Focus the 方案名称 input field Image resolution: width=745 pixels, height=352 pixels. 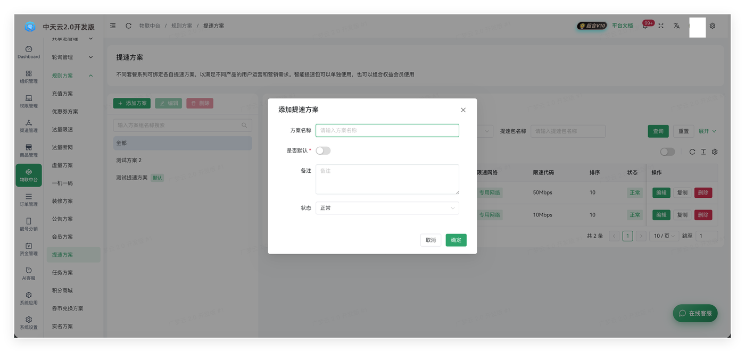tap(387, 130)
